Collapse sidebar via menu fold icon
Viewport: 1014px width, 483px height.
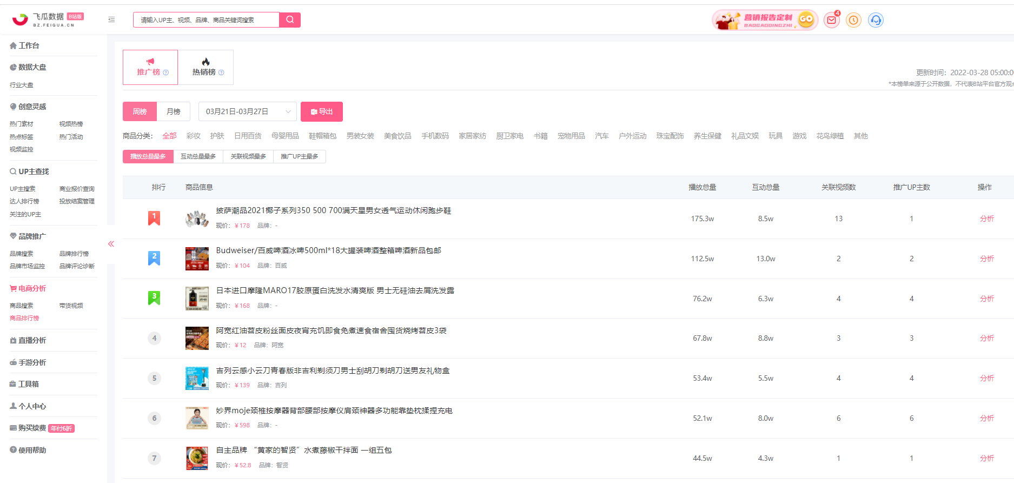click(x=111, y=19)
